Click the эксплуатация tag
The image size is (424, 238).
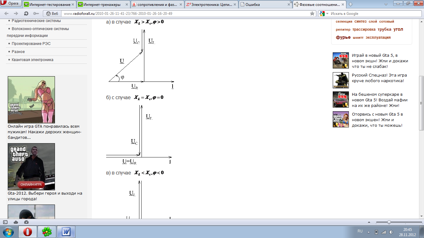click(378, 37)
